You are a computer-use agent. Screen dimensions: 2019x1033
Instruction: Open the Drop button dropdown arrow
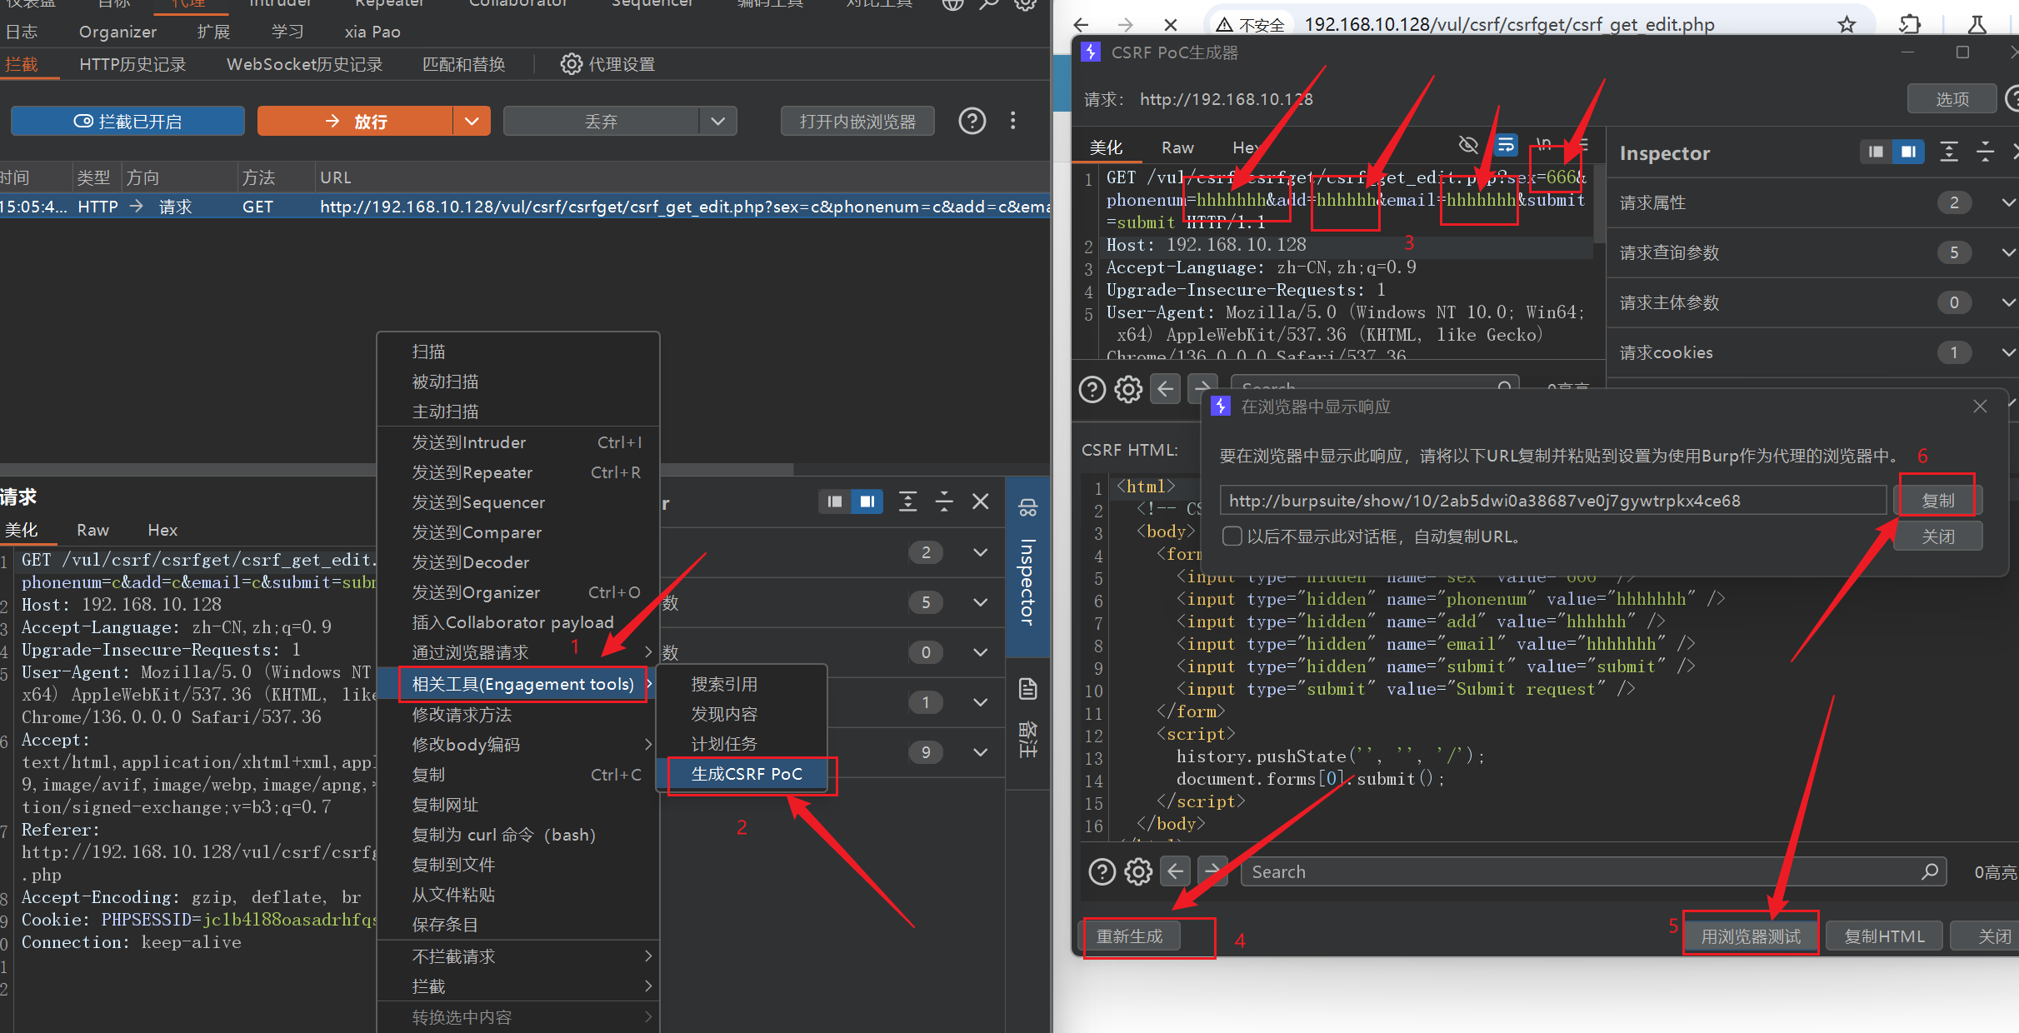(x=717, y=122)
